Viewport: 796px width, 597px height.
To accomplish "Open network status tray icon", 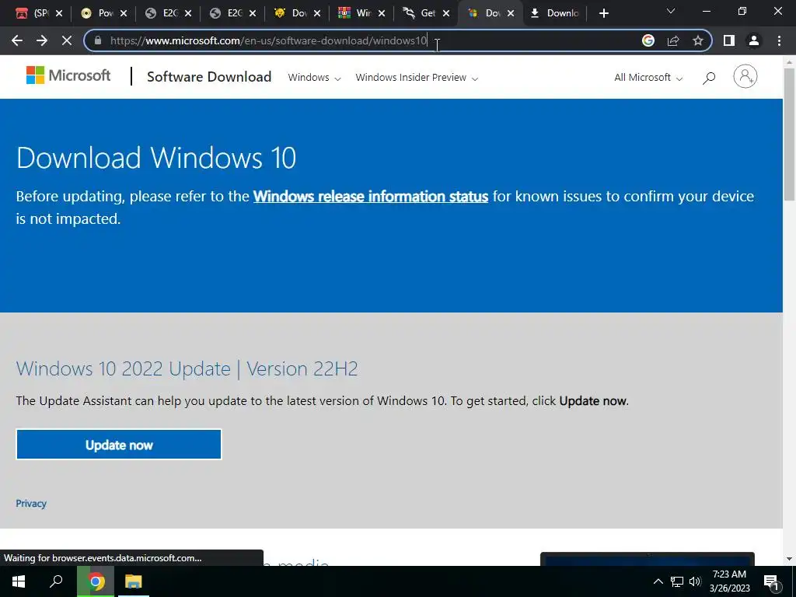I will 677,581.
